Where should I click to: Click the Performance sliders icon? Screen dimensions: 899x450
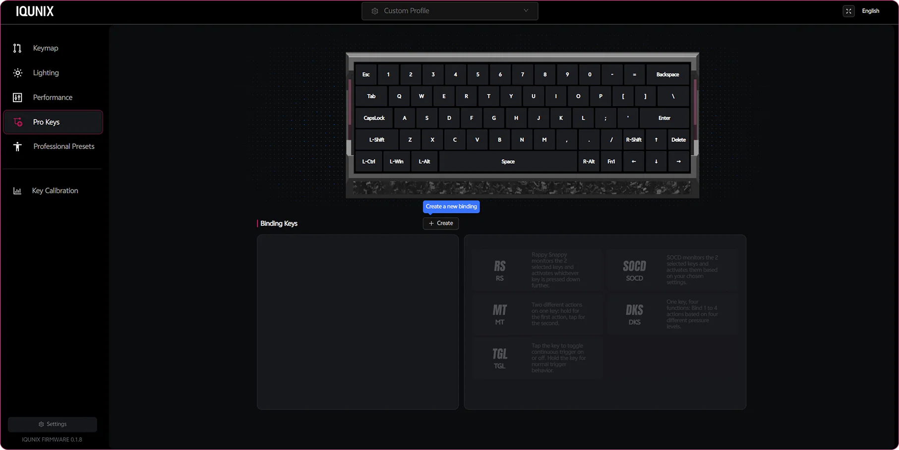(x=17, y=98)
